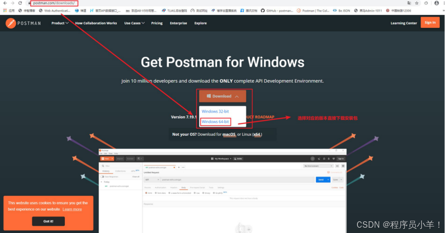Screen dimensions: 445x233
Task: Open the 传智播客 bookmark
Action: tap(27, 10)
